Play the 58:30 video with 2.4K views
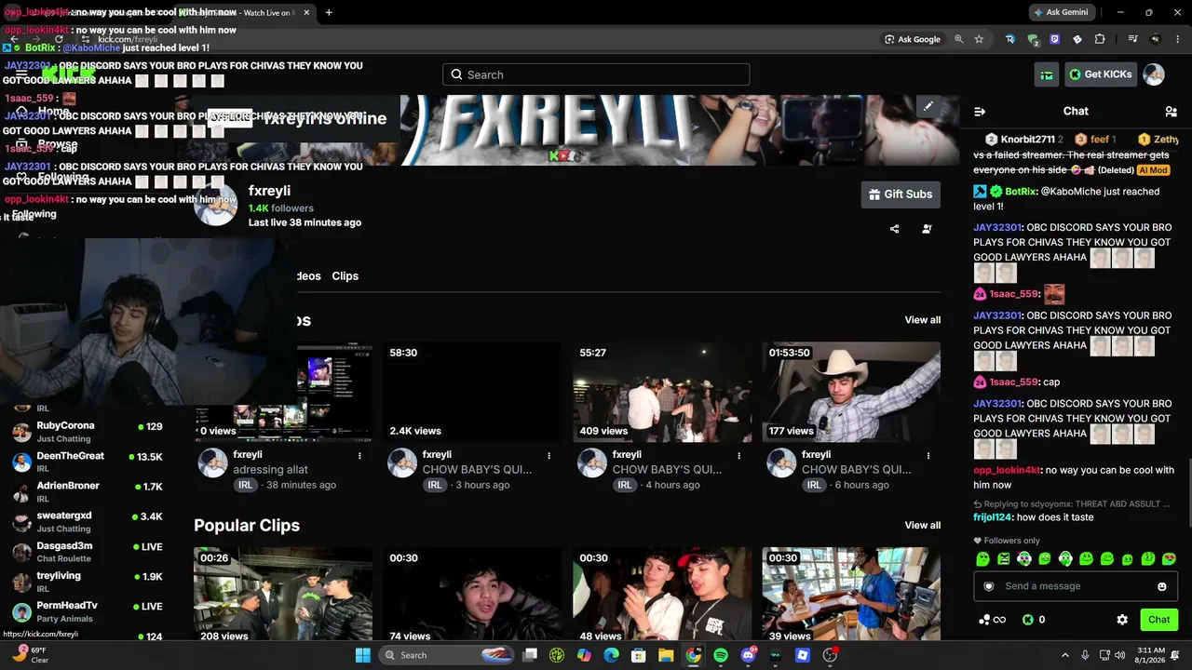Image resolution: width=1192 pixels, height=670 pixels. pos(472,392)
